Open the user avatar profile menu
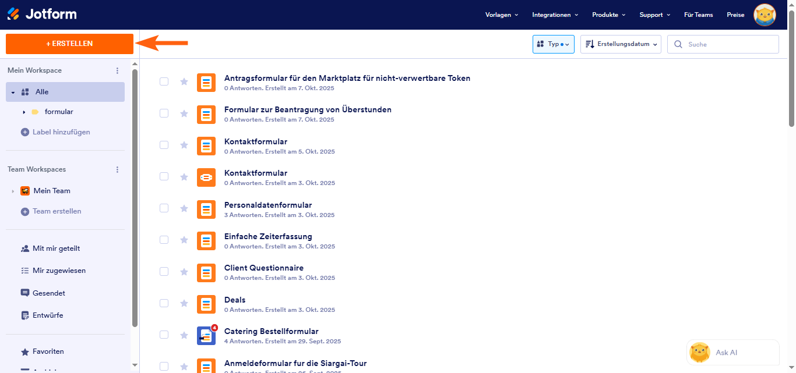796x373 pixels. [x=765, y=15]
